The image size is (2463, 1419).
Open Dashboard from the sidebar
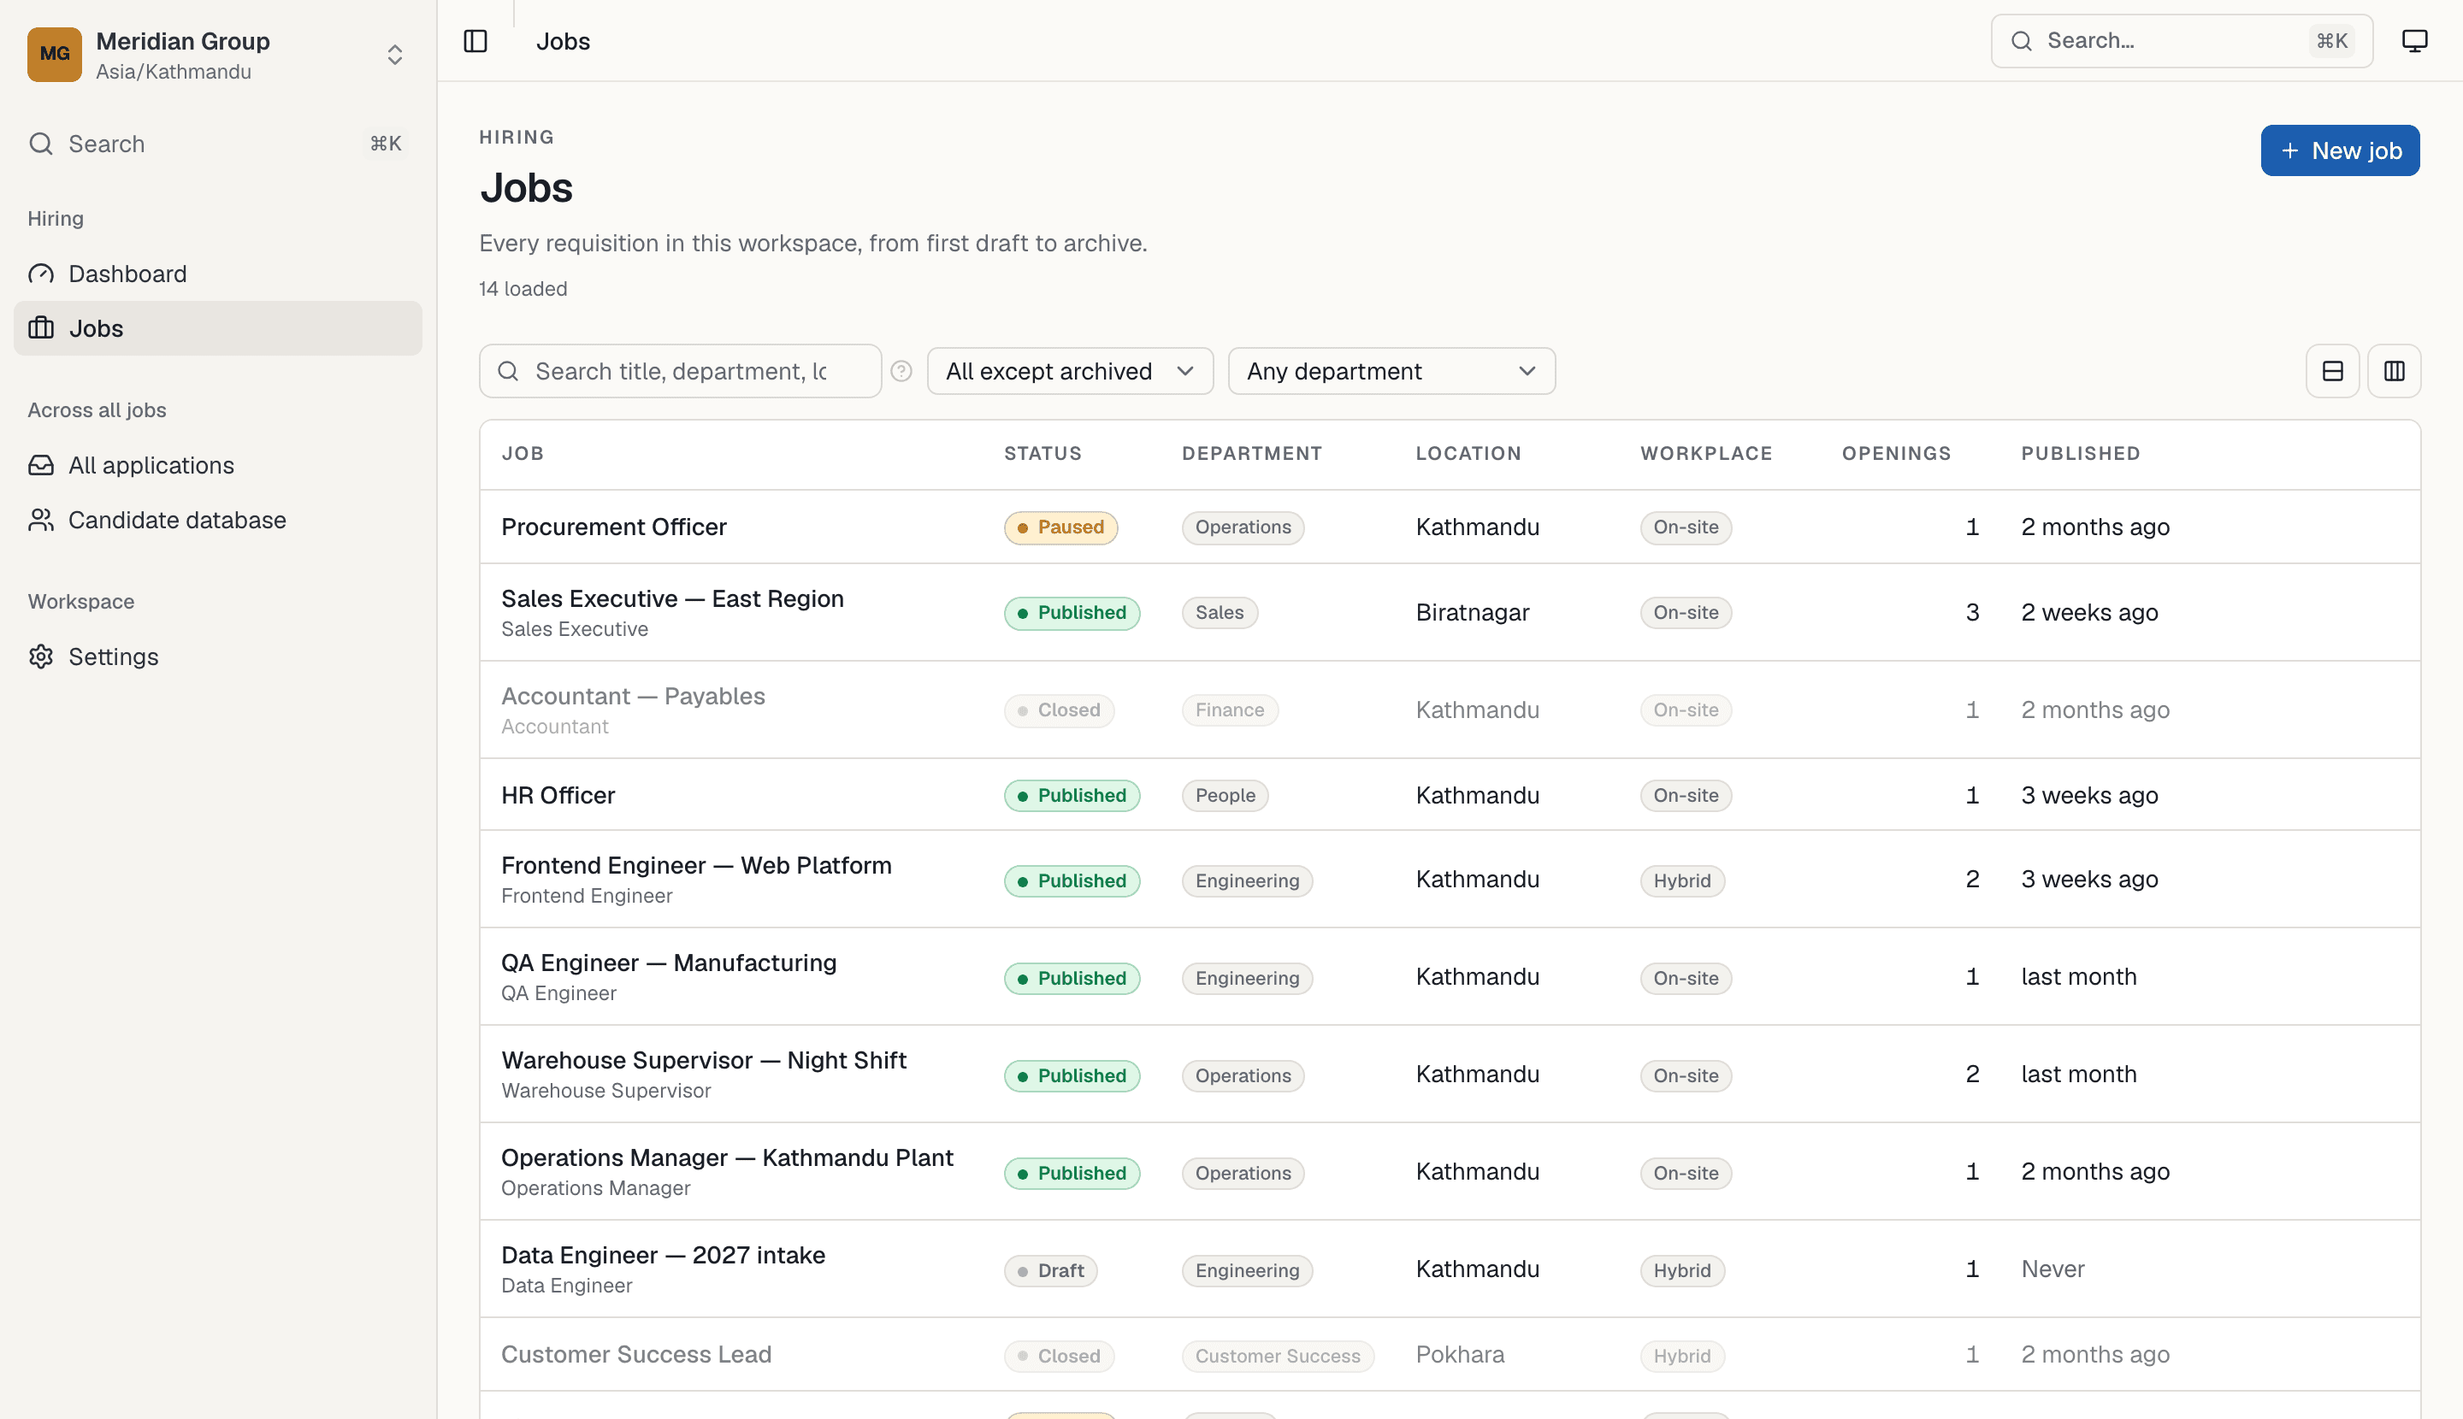click(217, 274)
